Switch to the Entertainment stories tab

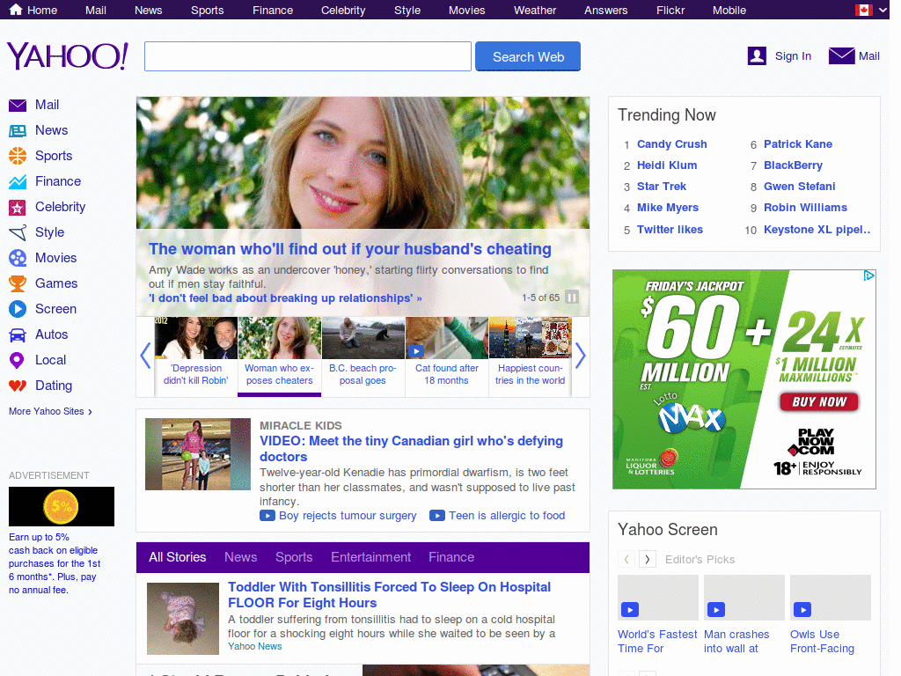[370, 557]
